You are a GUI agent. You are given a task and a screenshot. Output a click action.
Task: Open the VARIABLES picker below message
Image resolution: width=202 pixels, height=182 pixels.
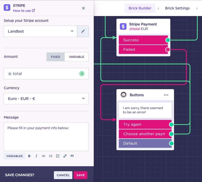click(15, 156)
